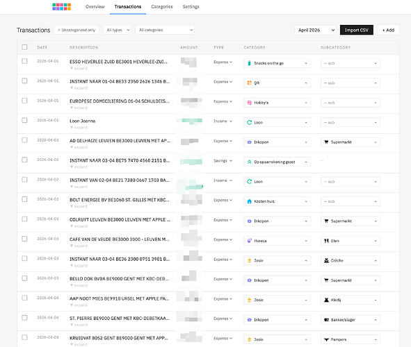Open the All types dropdown
The width and height of the screenshot is (411, 347).
[118, 30]
